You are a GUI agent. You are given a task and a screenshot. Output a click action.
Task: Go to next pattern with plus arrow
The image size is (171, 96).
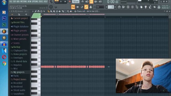pos(115,7)
